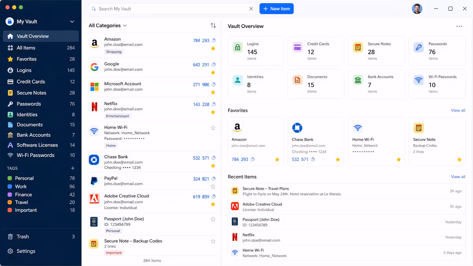473x266 pixels.
Task: Toggle the Adobe Creative Cloud favorite star
Action: (213, 204)
